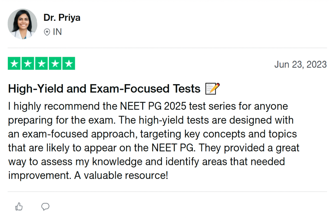
Task: Select the second green rating star
Action: click(28, 63)
